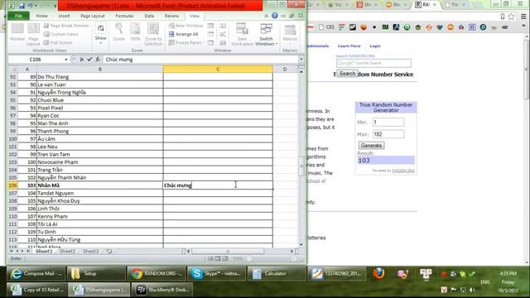Click the Insert Function fx icon
The image size is (530, 298).
(x=98, y=60)
